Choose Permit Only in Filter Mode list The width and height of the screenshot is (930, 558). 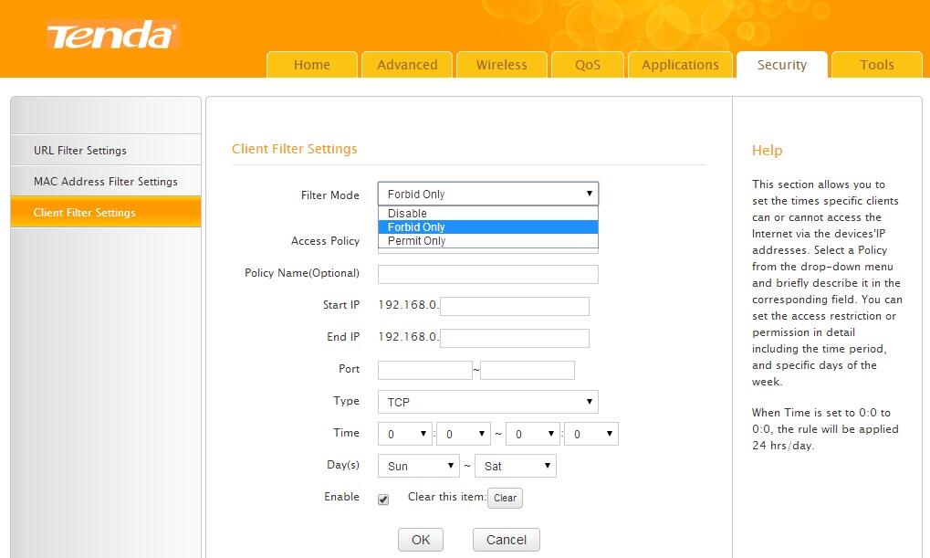[488, 240]
